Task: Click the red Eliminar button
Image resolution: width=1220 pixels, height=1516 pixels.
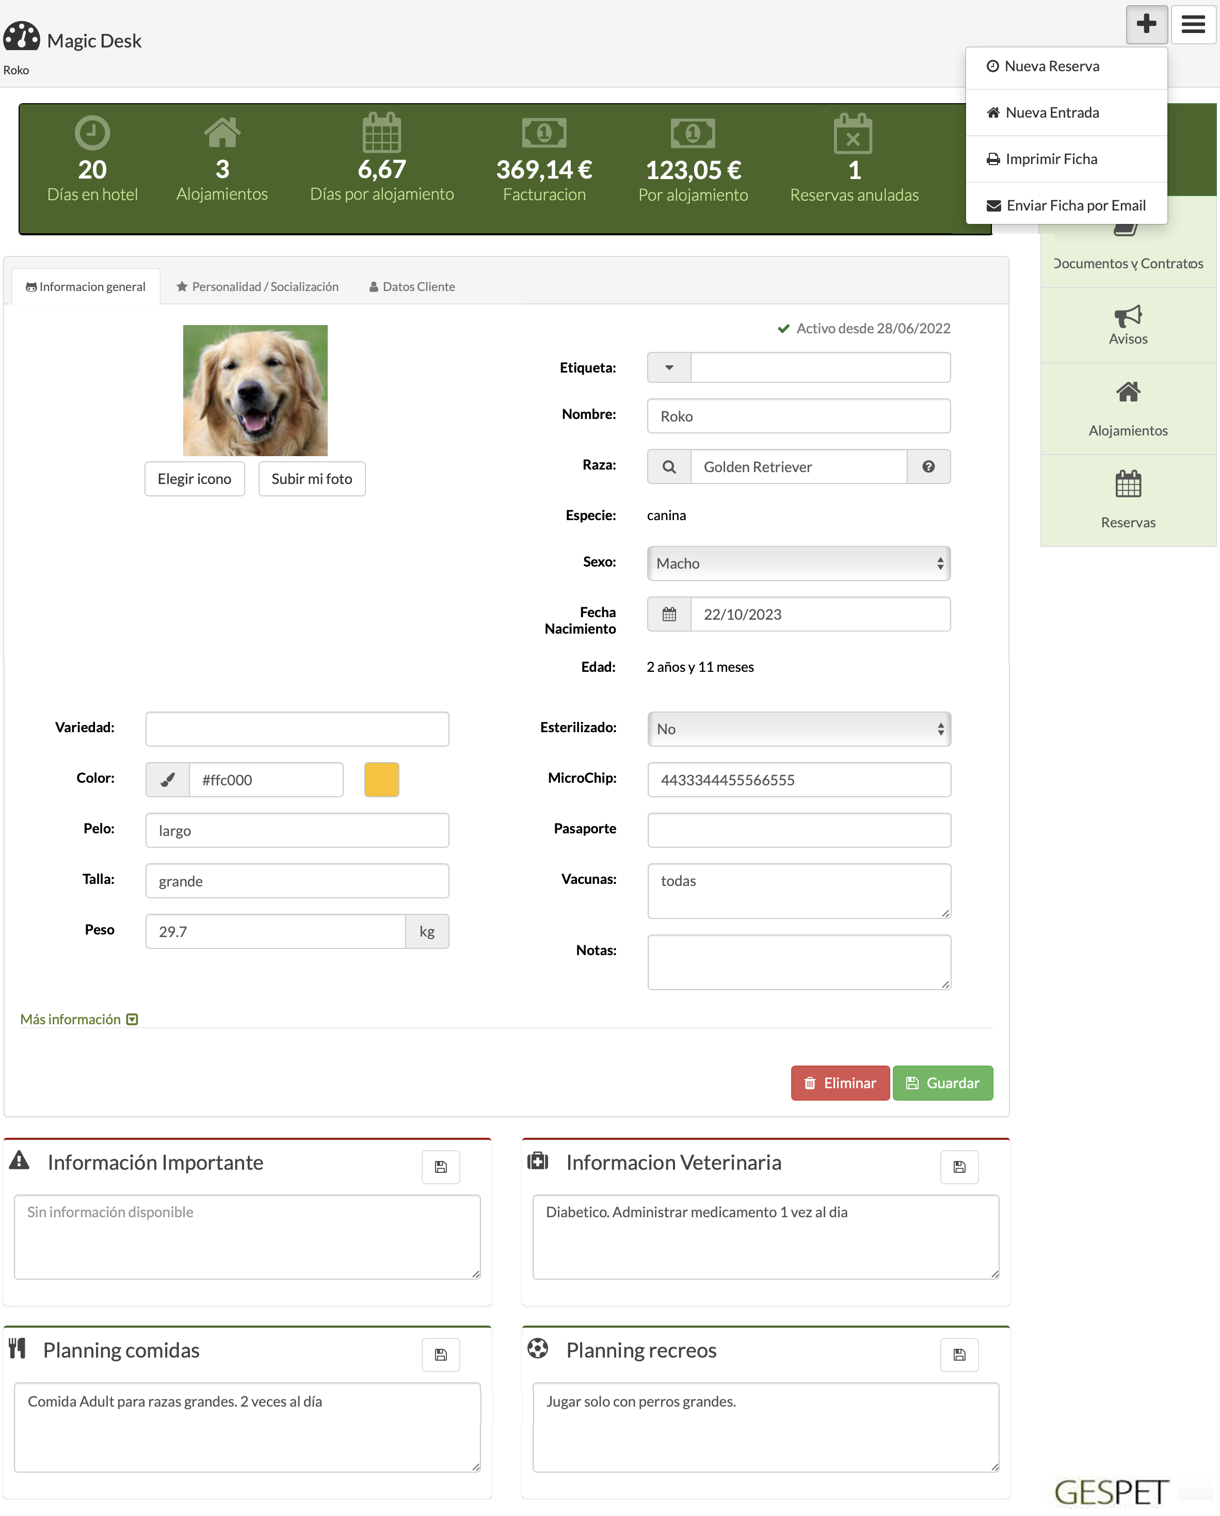Action: point(840,1082)
